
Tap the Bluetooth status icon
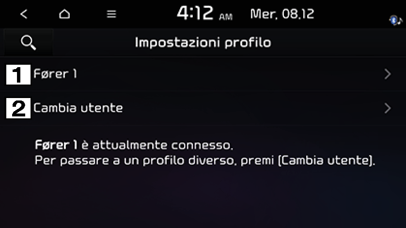tap(393, 20)
